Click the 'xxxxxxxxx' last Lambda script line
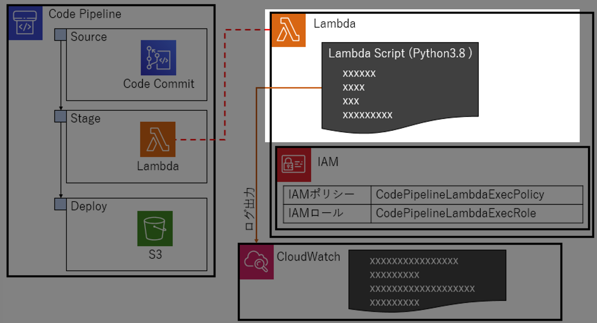 tap(367, 115)
